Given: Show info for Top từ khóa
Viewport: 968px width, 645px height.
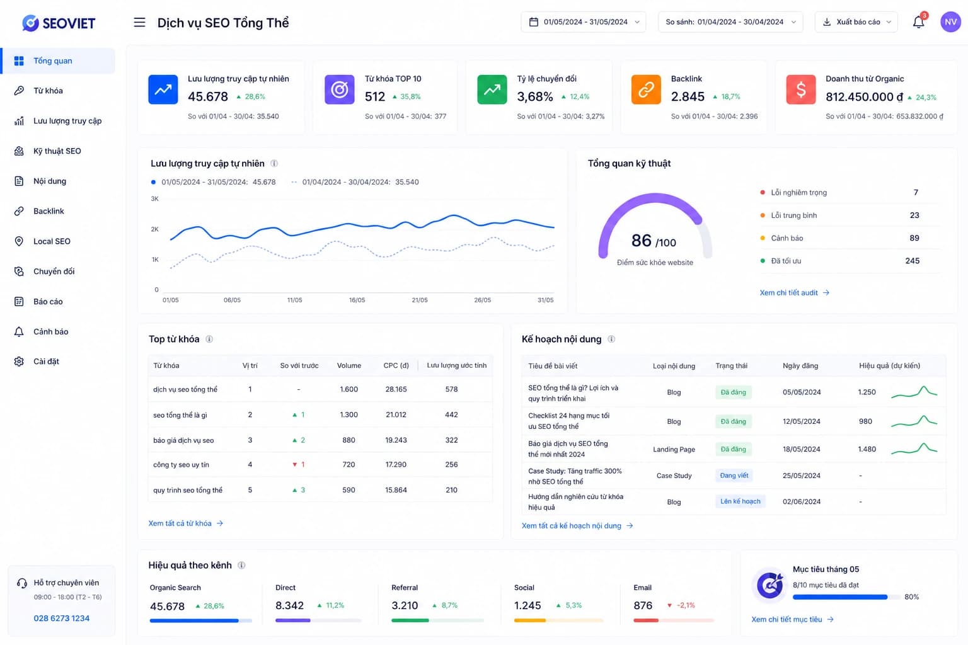Looking at the screenshot, I should coord(209,339).
